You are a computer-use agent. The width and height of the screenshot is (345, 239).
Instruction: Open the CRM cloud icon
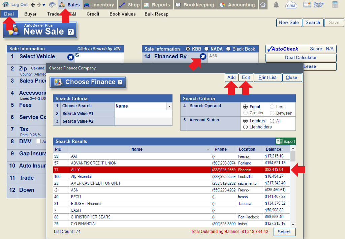[291, 5]
